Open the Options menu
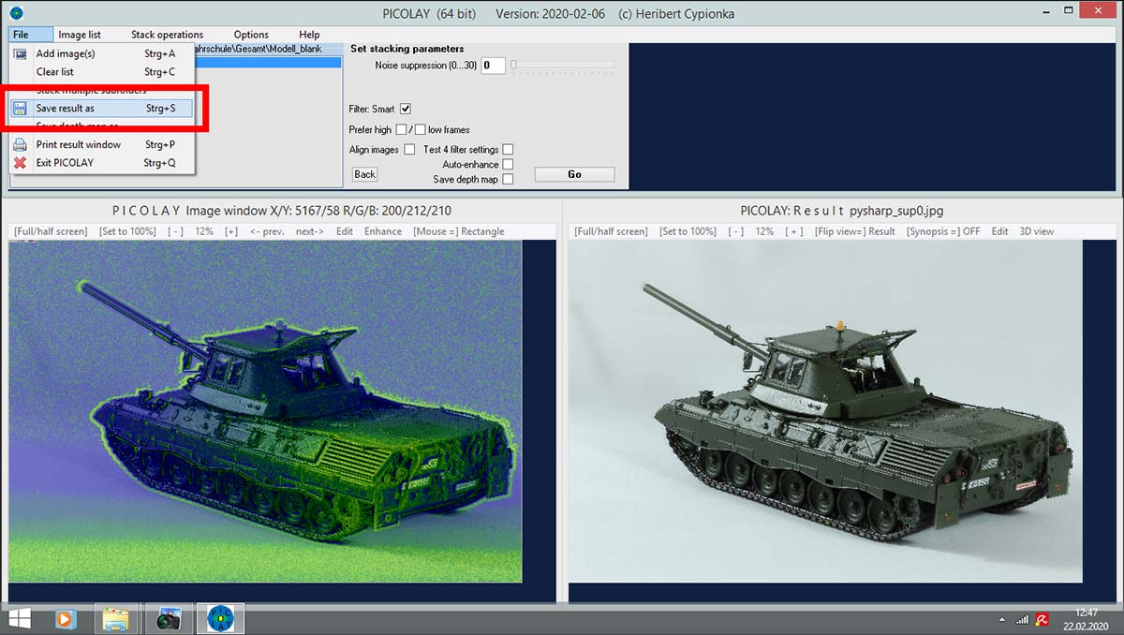 (251, 35)
